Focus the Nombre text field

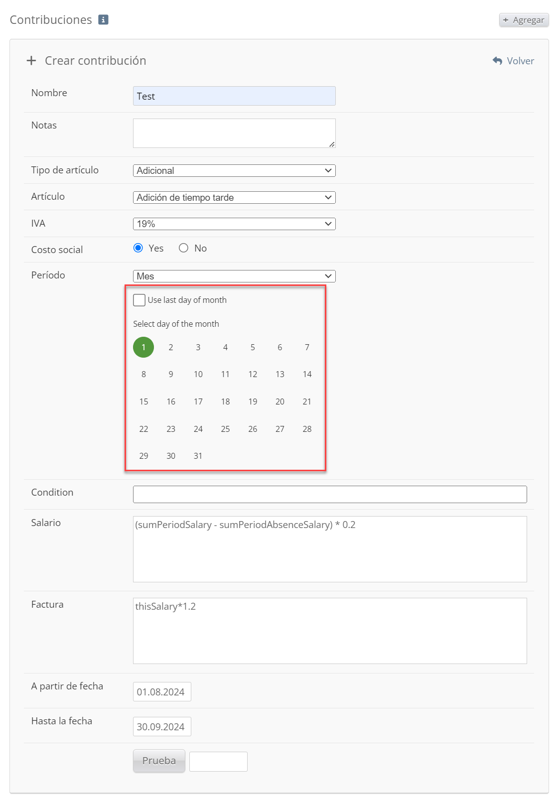[234, 96]
